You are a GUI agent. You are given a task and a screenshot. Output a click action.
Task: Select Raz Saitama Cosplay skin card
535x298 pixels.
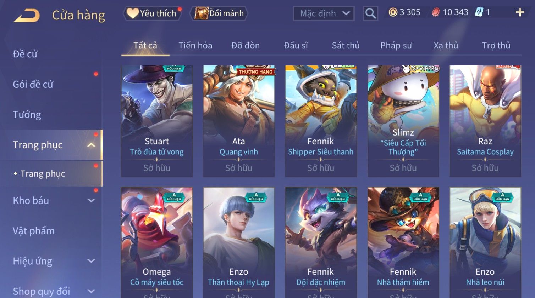click(485, 121)
